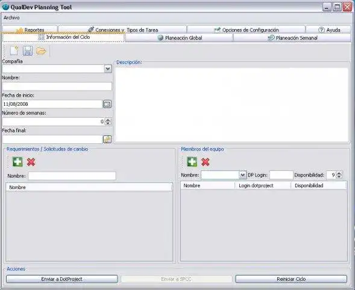The width and height of the screenshot is (355, 290).
Task: Click the Reiniciar Ciclo button
Action: [291, 279]
